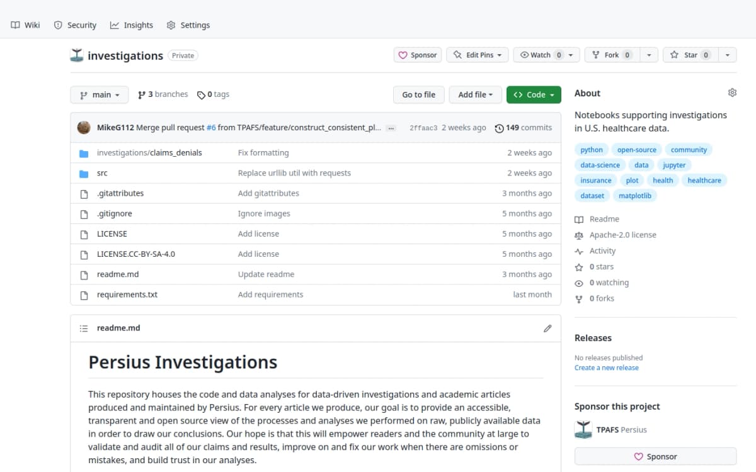Viewport: 756px width, 472px height.
Task: Select the healthcare topic tag
Action: click(x=704, y=180)
